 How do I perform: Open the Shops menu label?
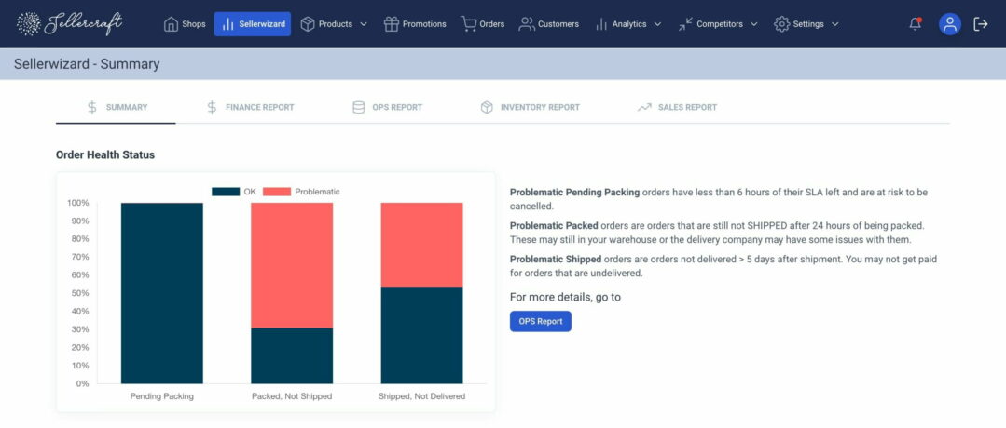(194, 24)
